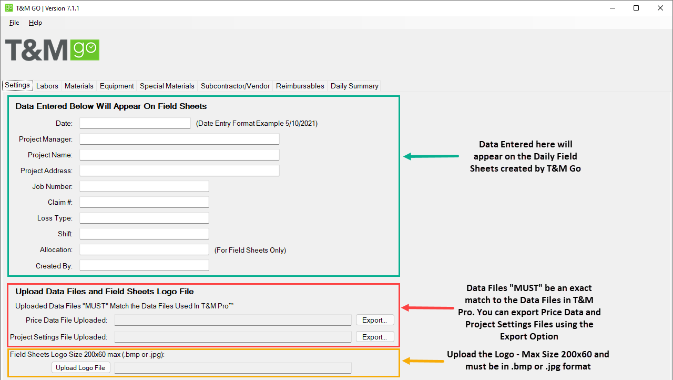Click the Project Name text box

click(179, 155)
